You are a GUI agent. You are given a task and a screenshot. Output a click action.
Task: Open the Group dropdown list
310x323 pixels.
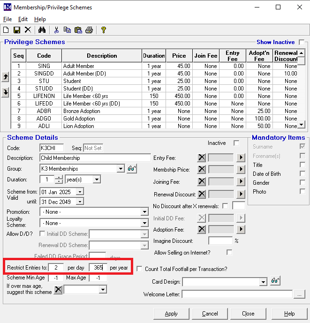click(x=121, y=169)
